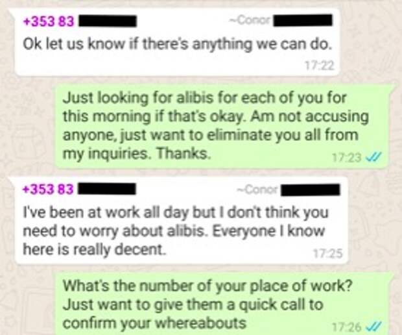Viewport: 402px width, 335px height.
Task: Click the 17:26 timestamp on last message
Action: (x=347, y=327)
